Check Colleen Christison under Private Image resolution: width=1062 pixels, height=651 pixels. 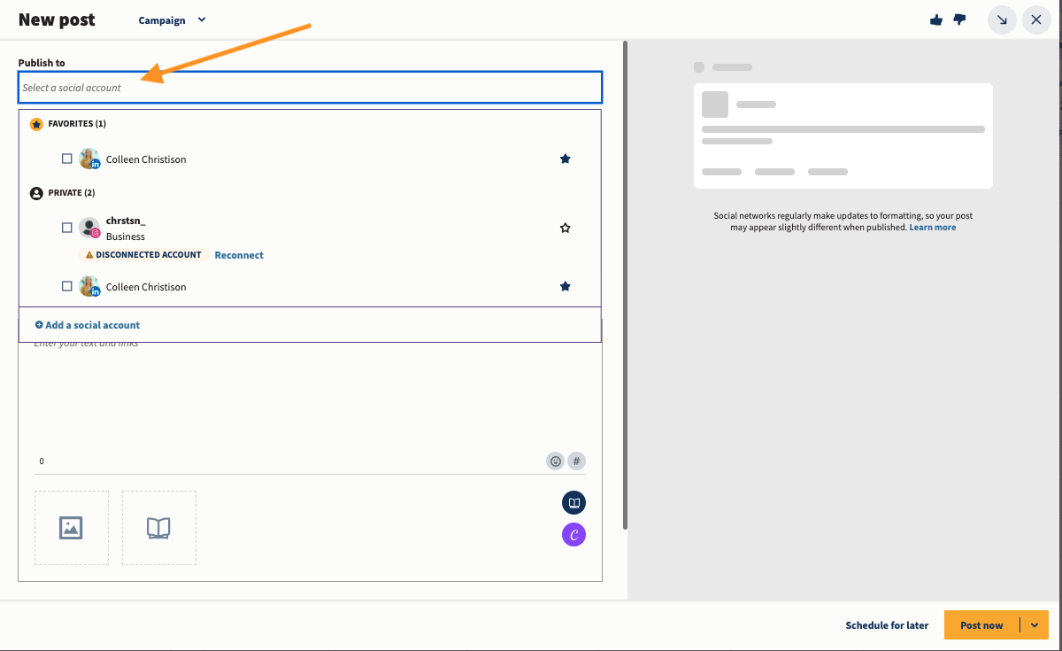pyautogui.click(x=67, y=287)
